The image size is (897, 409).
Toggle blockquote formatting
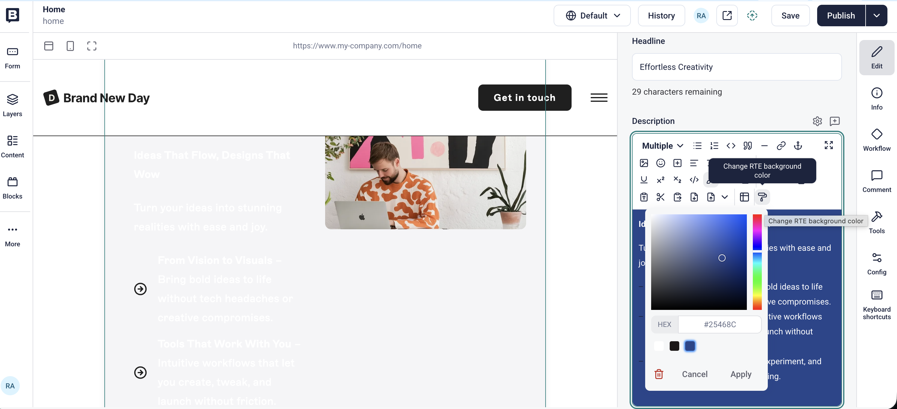pos(747,146)
